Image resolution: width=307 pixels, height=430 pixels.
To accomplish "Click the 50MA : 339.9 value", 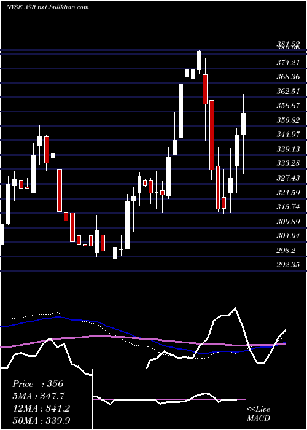I will [x=41, y=420].
